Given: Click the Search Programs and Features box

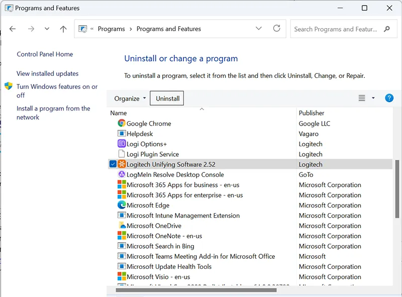Looking at the screenshot, I should (x=336, y=29).
